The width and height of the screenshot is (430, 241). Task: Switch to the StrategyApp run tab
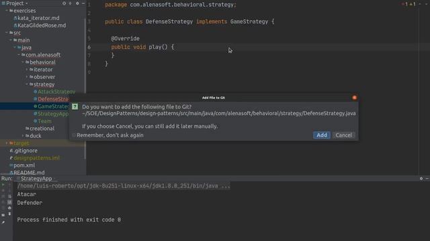coord(36,179)
